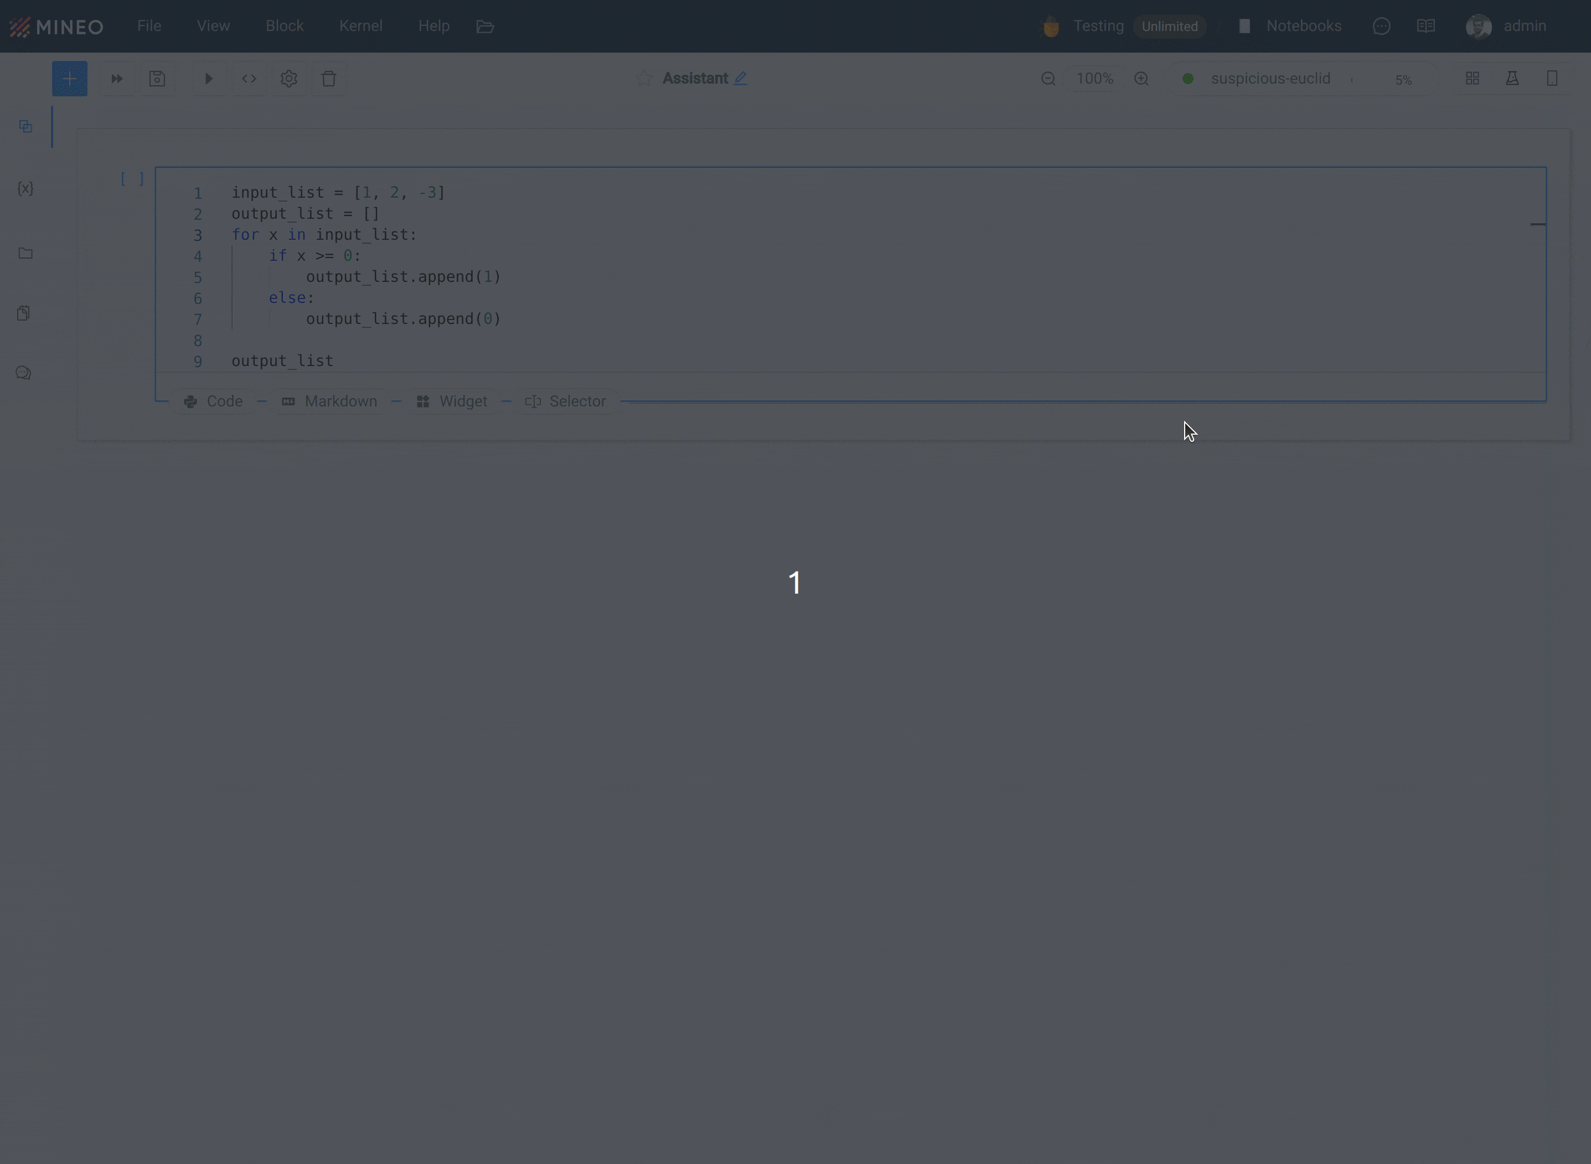The width and height of the screenshot is (1591, 1164).
Task: Click into code line 'input_list = [1, 2, -3]'
Action: tap(338, 192)
